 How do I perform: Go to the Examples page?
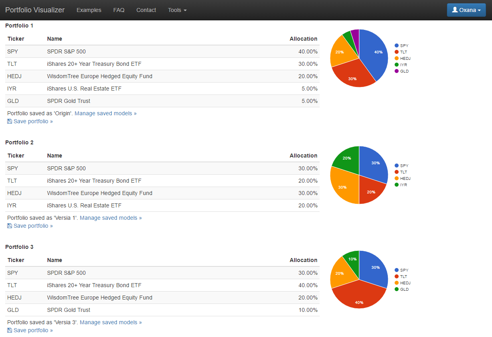coord(89,10)
